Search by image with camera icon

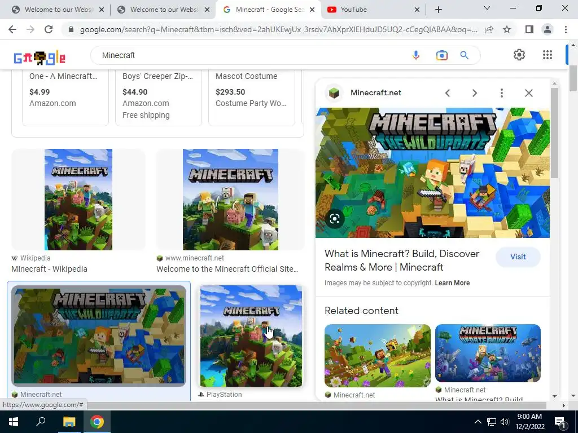coord(441,55)
